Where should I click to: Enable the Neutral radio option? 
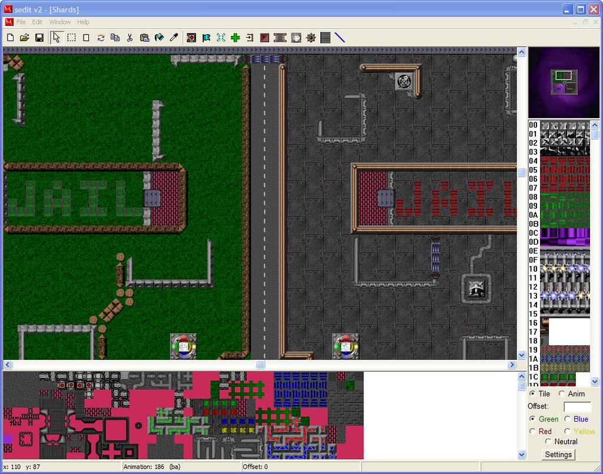pyautogui.click(x=548, y=442)
